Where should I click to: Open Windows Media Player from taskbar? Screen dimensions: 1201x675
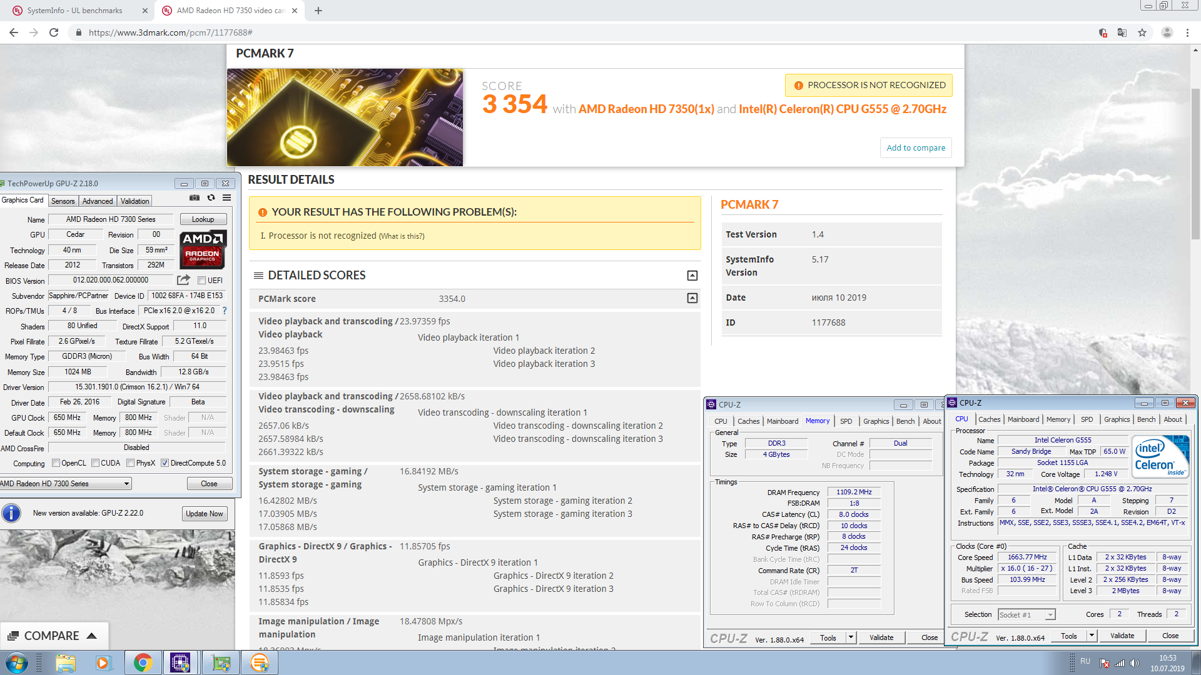point(103,662)
